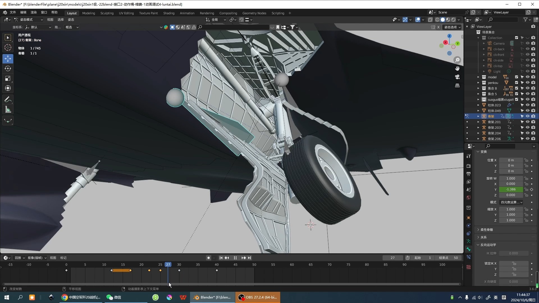539x303 pixels.
Task: Open the 编辑 menu
Action: click(x=23, y=13)
